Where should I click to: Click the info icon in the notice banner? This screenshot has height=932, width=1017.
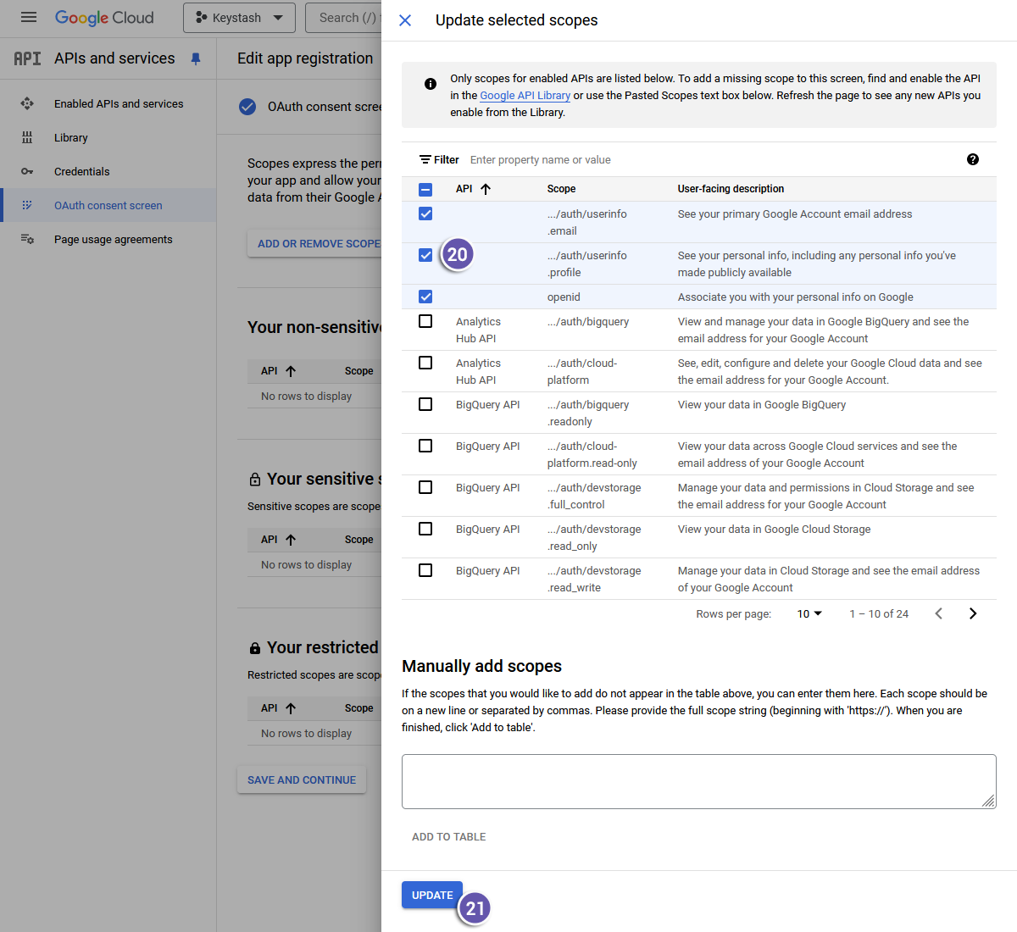431,84
